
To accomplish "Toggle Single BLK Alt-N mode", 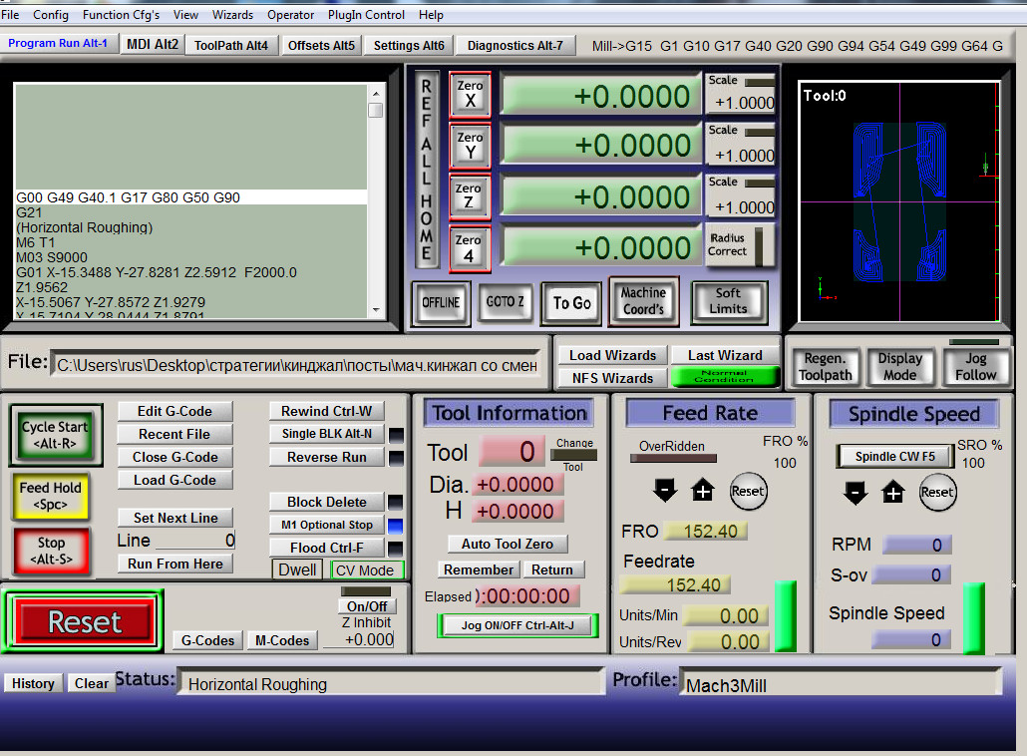I will click(x=326, y=434).
